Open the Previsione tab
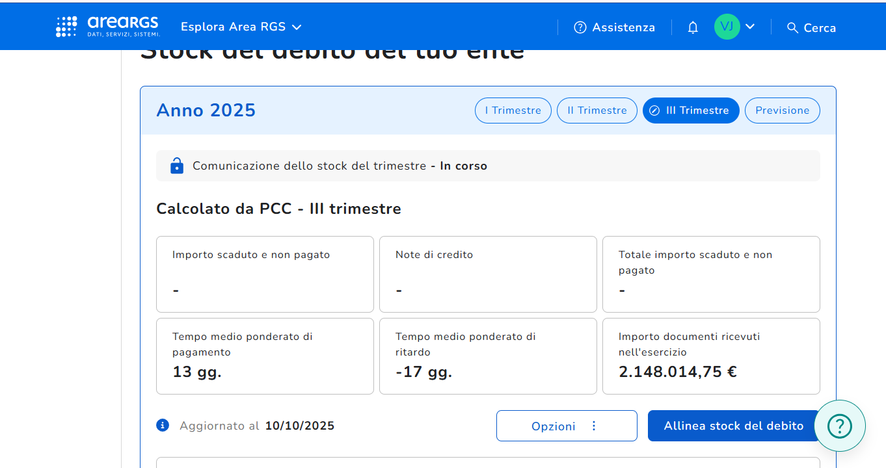Screen dimensions: 886x468 click(782, 110)
